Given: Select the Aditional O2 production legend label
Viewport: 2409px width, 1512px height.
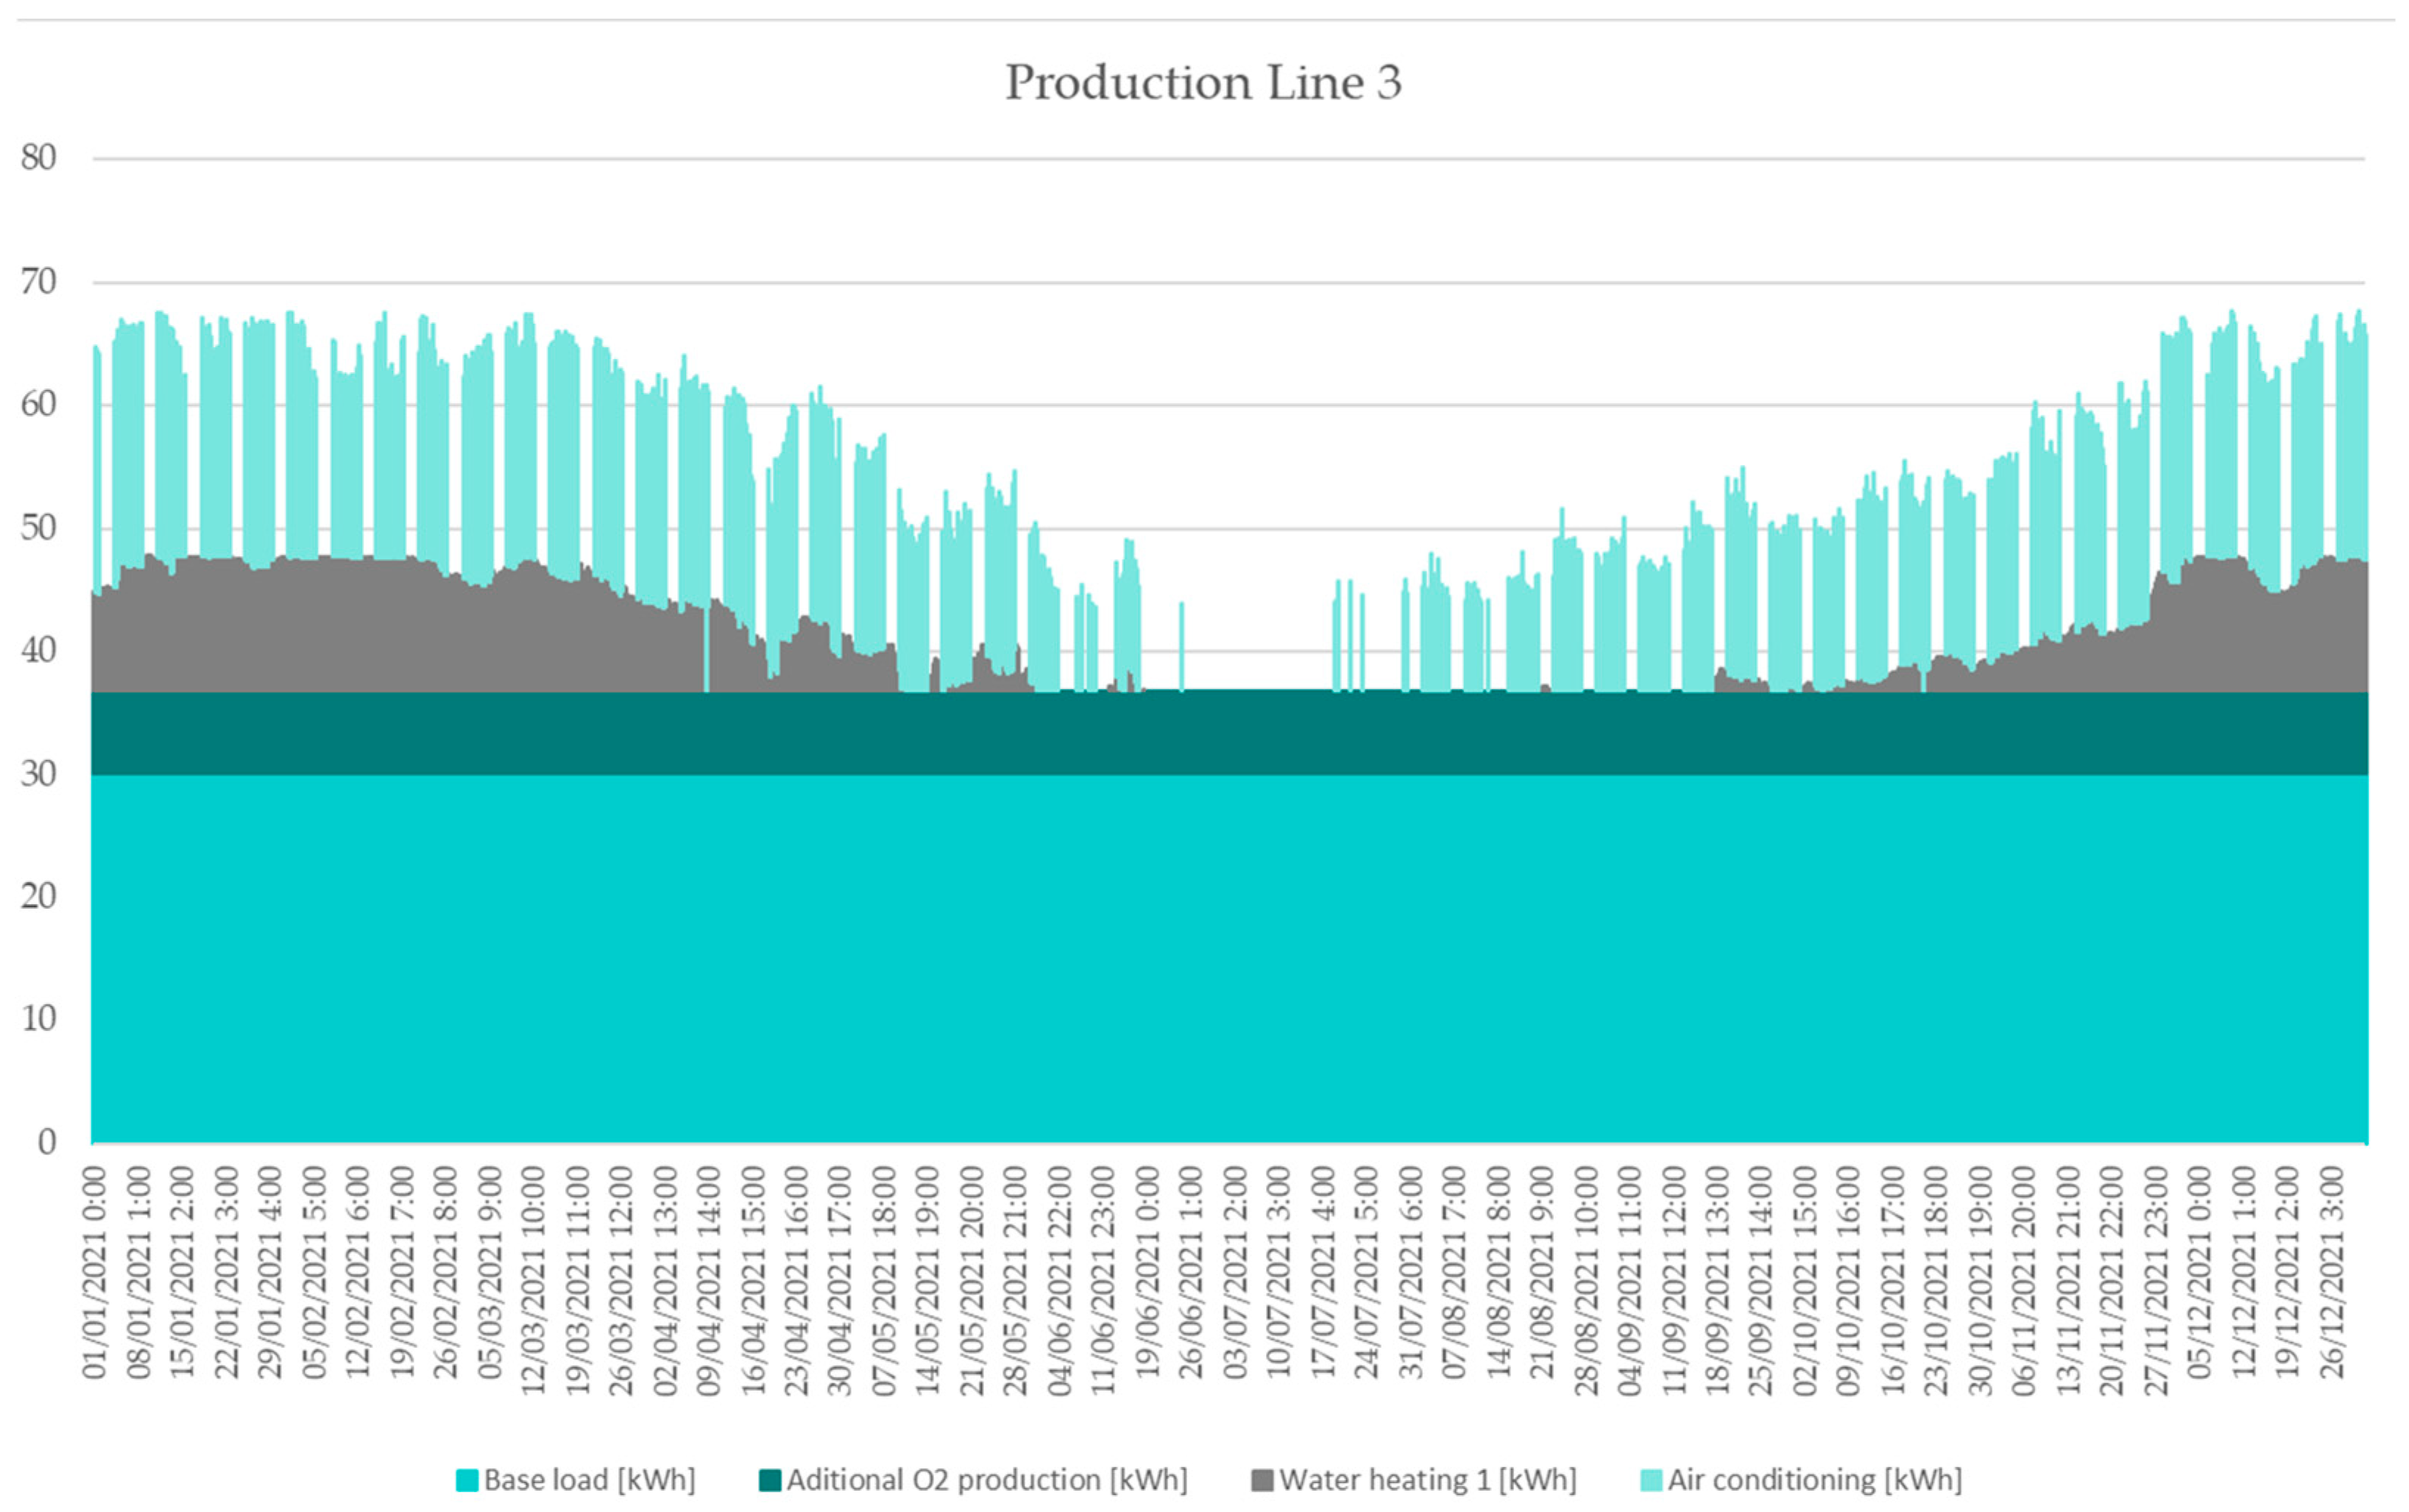Looking at the screenshot, I should (x=986, y=1481).
